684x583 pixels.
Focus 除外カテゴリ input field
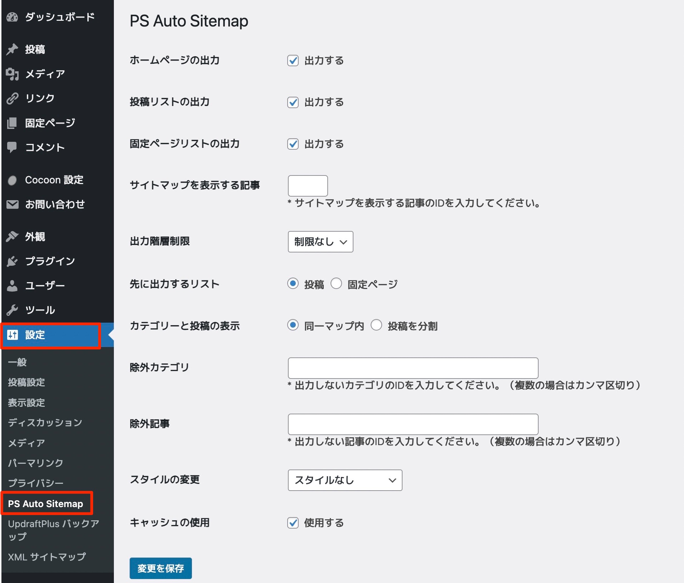click(x=413, y=368)
